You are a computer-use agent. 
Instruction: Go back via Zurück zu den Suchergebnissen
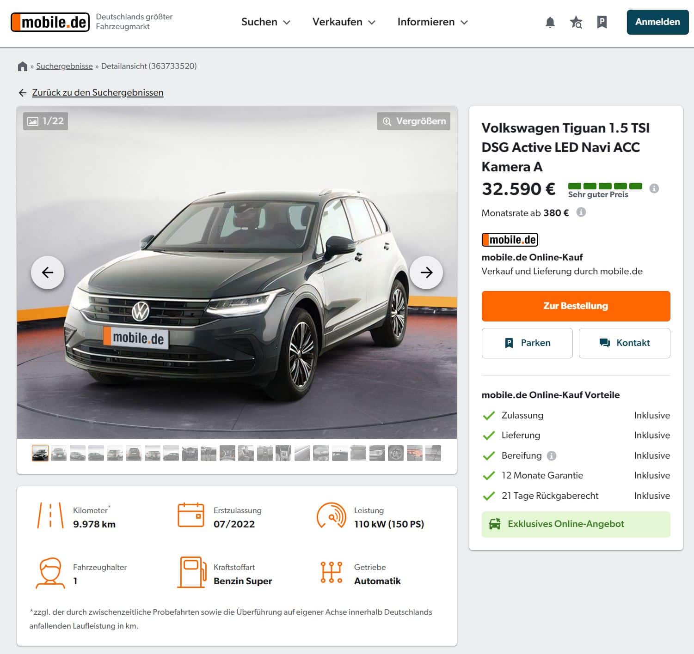coord(98,92)
